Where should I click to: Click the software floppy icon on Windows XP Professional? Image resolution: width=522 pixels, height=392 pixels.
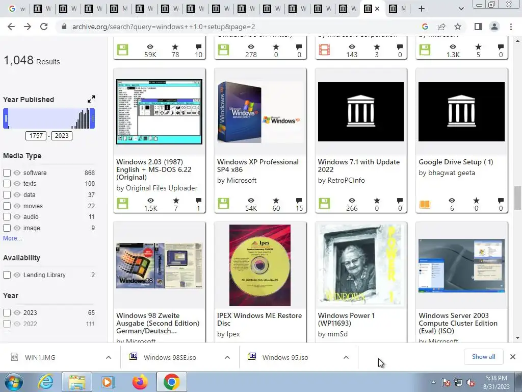tap(223, 203)
